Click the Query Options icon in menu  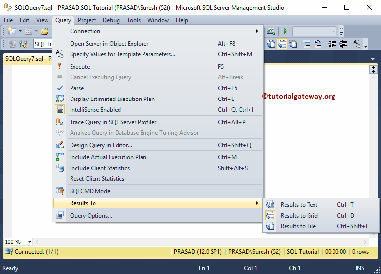pos(60,215)
